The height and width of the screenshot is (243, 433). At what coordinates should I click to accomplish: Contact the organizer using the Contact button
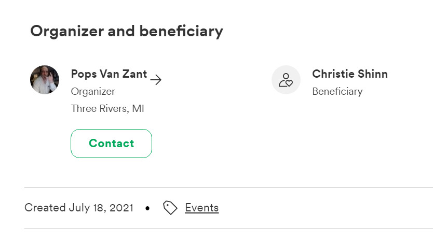click(111, 144)
